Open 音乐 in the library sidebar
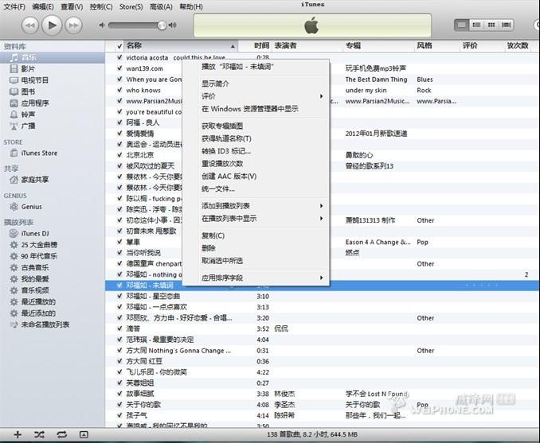This screenshot has width=540, height=443. pos(53,57)
